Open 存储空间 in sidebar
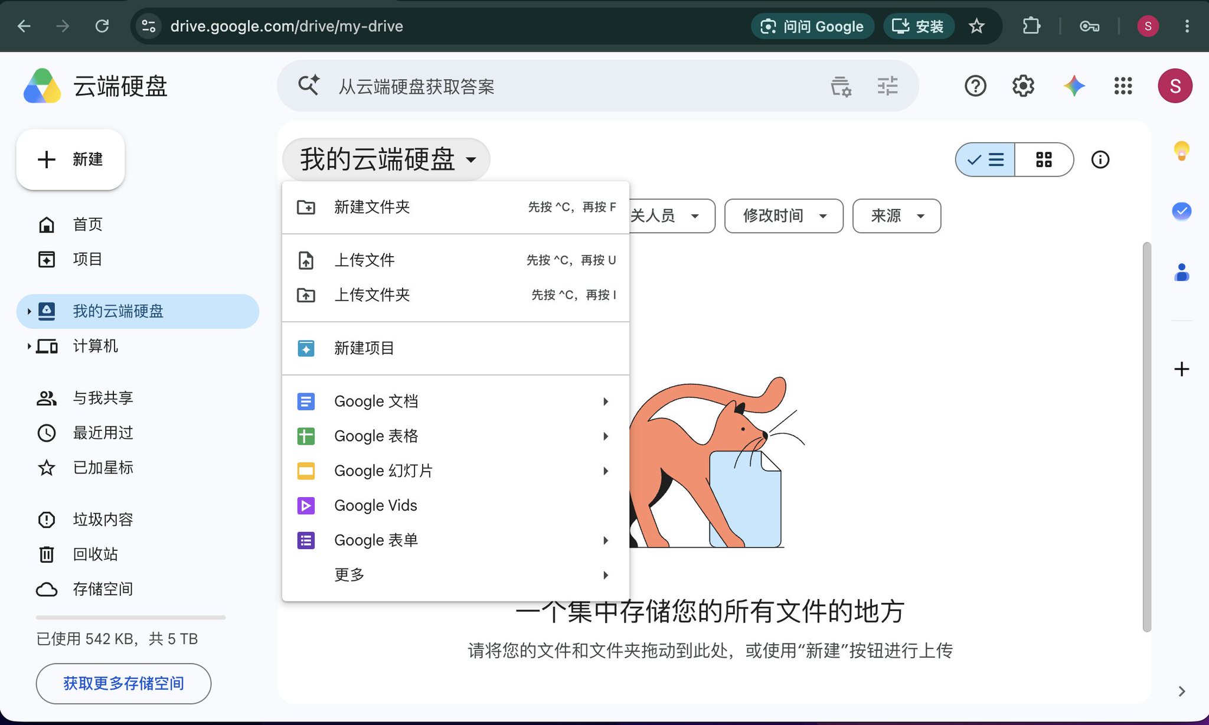Image resolution: width=1209 pixels, height=725 pixels. [138, 589]
